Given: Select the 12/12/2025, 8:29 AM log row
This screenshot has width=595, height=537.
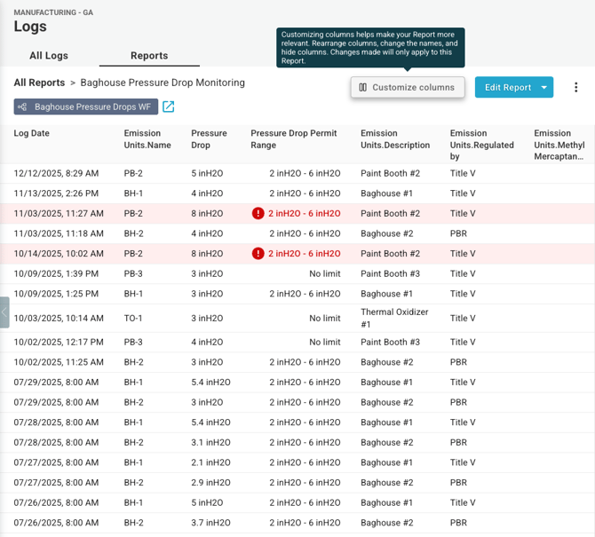Looking at the screenshot, I should [56, 173].
